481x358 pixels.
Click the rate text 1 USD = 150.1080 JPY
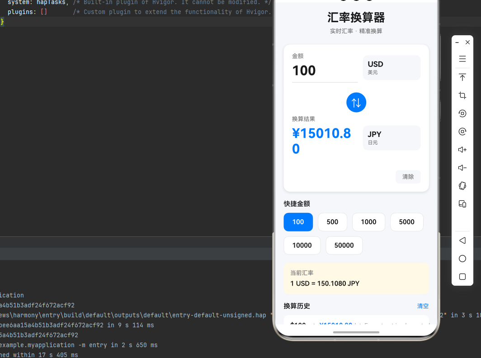pos(325,283)
